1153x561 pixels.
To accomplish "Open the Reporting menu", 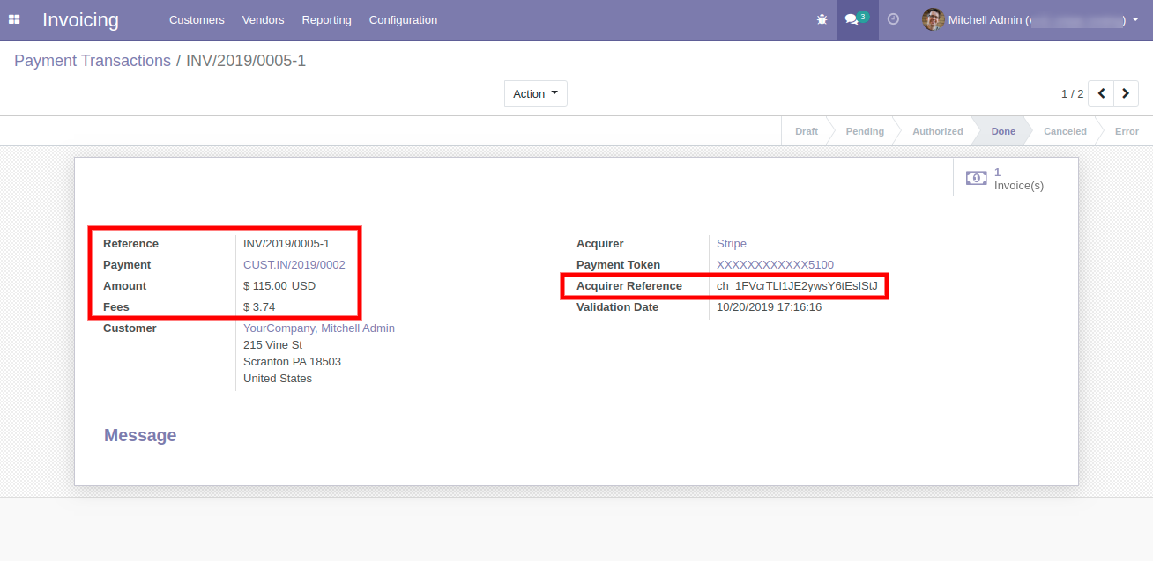I will click(326, 19).
